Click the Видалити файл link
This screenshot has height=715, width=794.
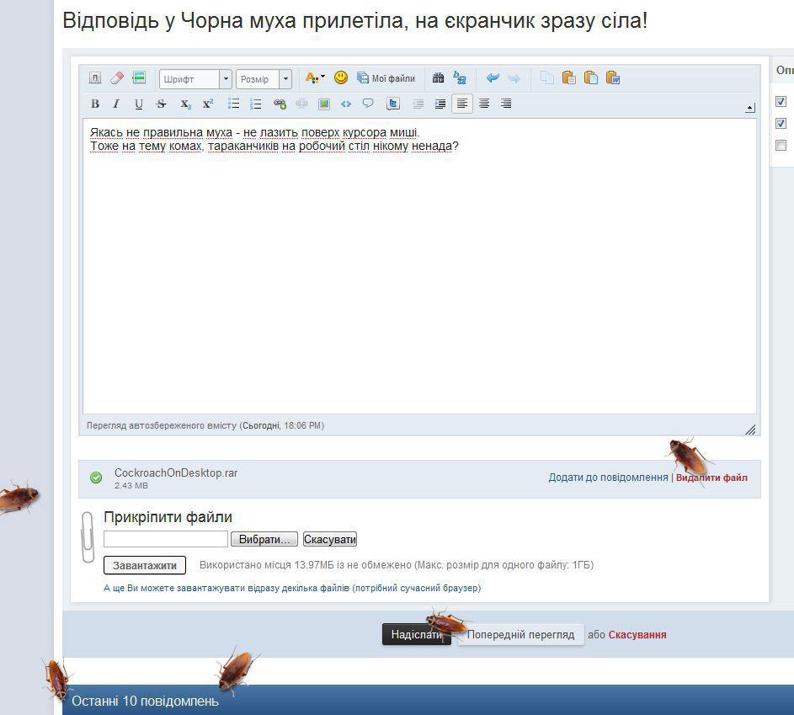point(711,478)
